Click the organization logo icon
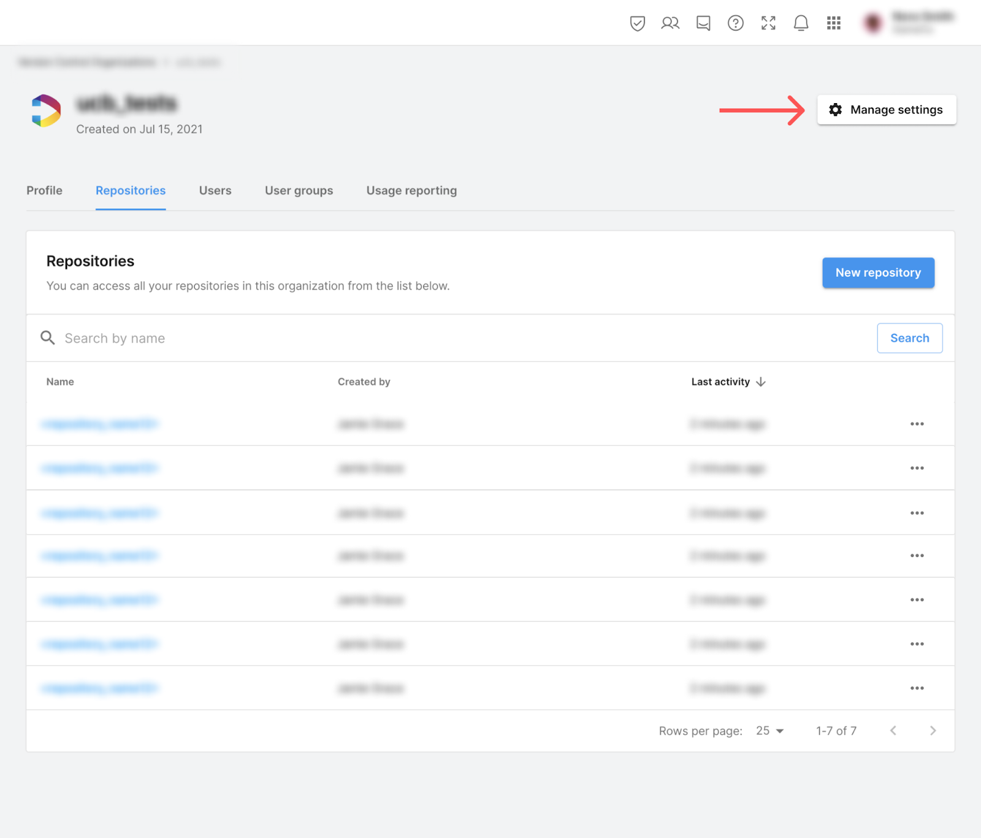The height and width of the screenshot is (838, 981). pos(47,111)
